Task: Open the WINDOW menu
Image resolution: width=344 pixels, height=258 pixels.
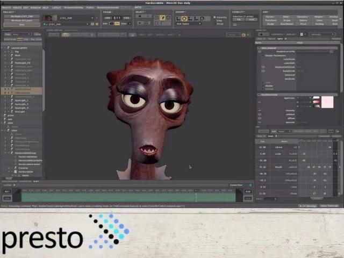Action: point(35,8)
